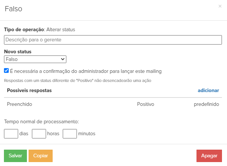Viewport: 227px width, 166px height.
Task: Hit the red Apagar button
Action: pyautogui.click(x=209, y=155)
